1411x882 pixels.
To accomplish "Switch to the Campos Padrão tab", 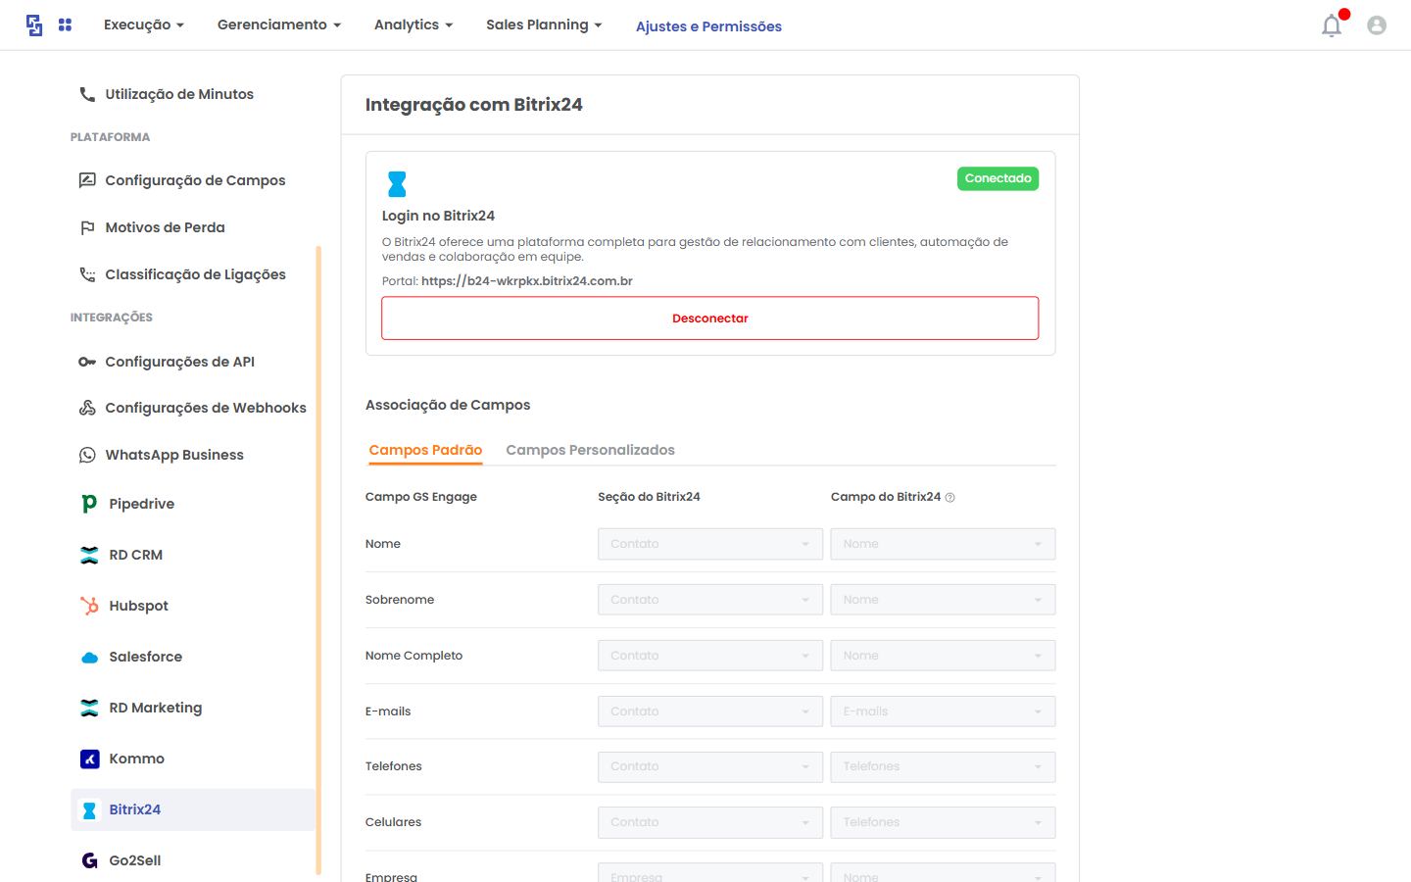I will point(425,450).
